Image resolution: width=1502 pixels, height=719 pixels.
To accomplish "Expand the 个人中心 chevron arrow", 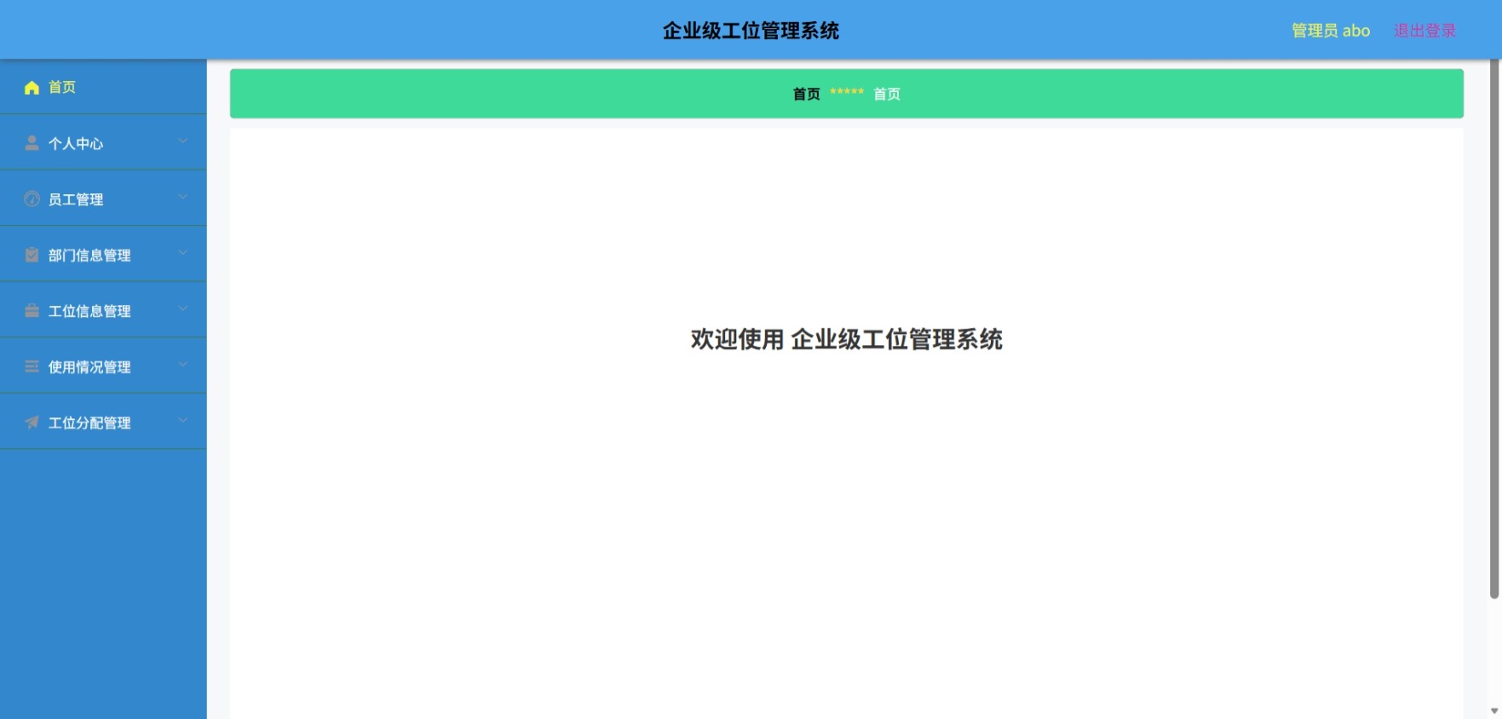I will click(182, 141).
